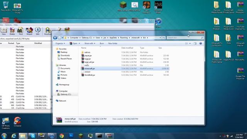Click the WinRAR Info icon

(38, 31)
